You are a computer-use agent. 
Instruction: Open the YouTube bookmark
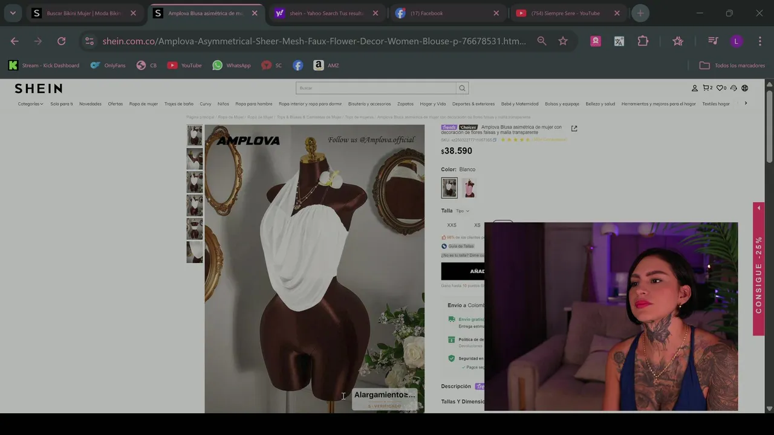click(x=184, y=65)
